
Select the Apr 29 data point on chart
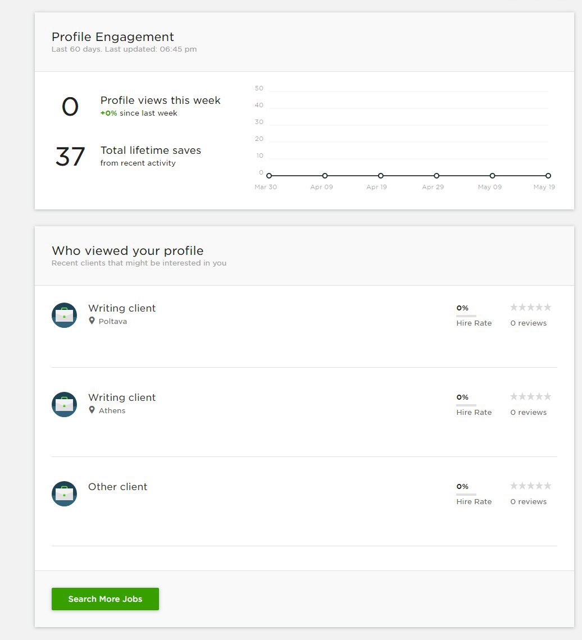point(436,176)
